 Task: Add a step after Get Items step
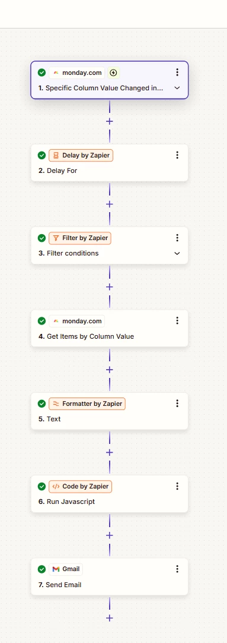coord(109,370)
